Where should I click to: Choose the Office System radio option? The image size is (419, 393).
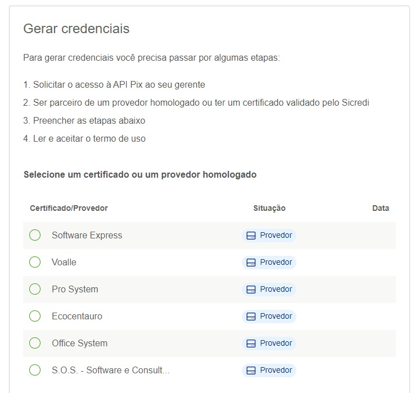pyautogui.click(x=35, y=343)
